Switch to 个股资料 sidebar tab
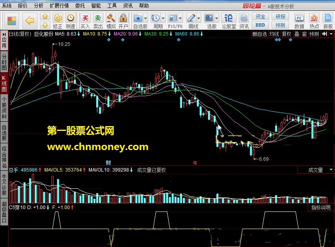The height and width of the screenshot is (247, 335). [4, 108]
